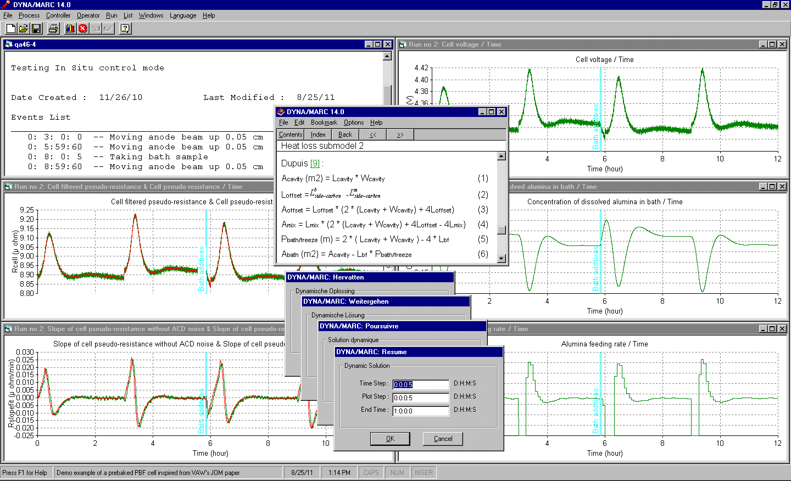The width and height of the screenshot is (791, 481).
Task: Click the 'Testing In Situ control mode' text
Action: tap(87, 68)
